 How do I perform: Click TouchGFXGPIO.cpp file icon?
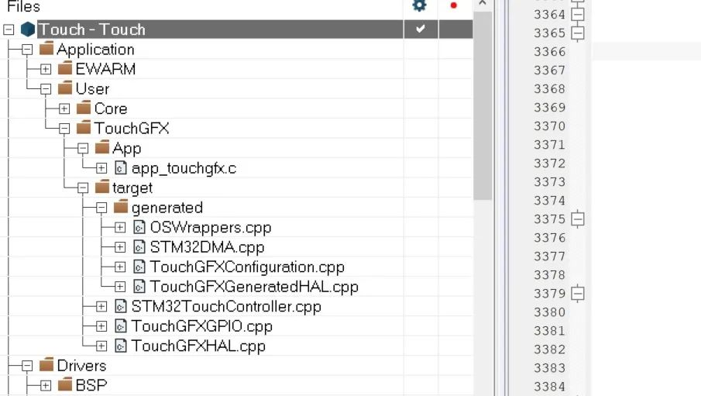(121, 326)
